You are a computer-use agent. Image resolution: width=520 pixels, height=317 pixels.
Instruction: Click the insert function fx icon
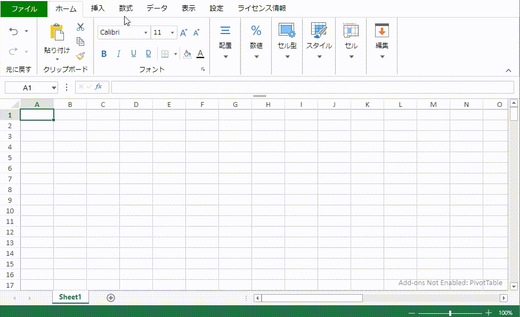click(99, 87)
